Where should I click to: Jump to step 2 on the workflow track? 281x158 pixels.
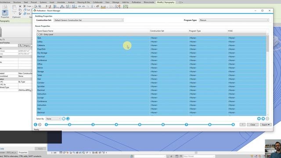click(69, 125)
